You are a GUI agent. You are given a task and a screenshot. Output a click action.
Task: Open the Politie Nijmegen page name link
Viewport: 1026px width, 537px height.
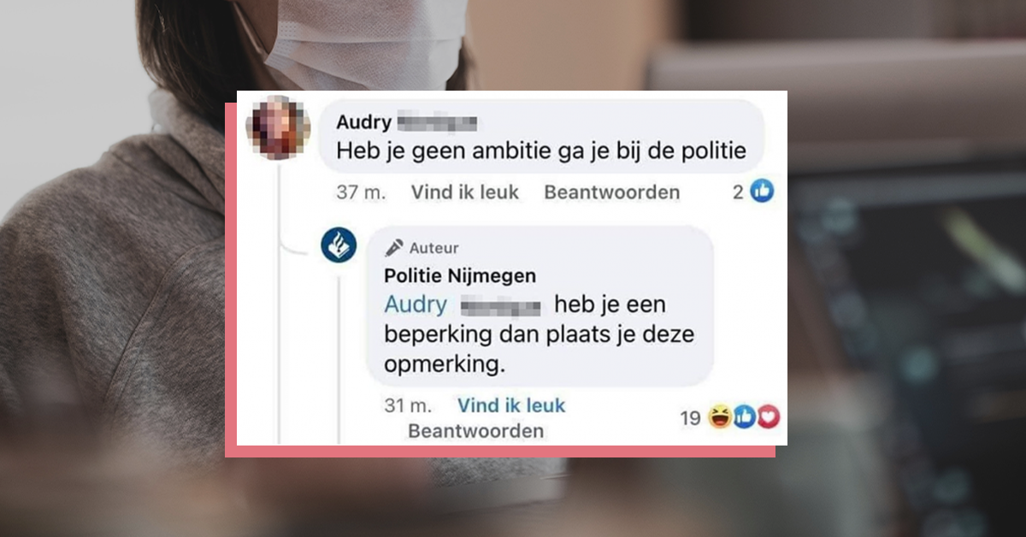(x=460, y=275)
